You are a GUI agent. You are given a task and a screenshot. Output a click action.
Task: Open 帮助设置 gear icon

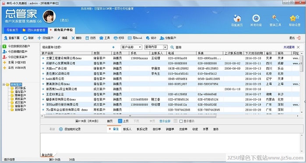point(295,18)
